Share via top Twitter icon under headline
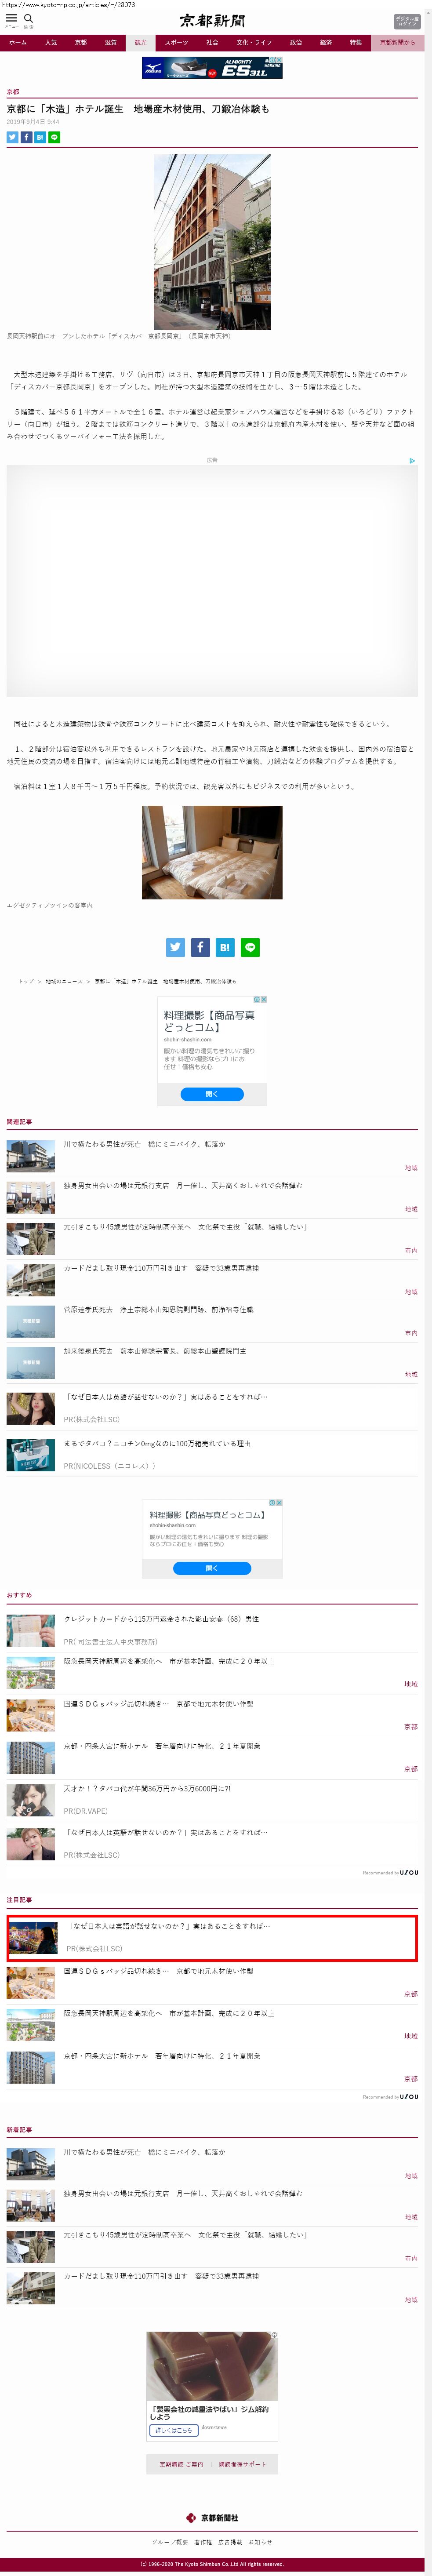The height and width of the screenshot is (2576, 432). [12, 137]
